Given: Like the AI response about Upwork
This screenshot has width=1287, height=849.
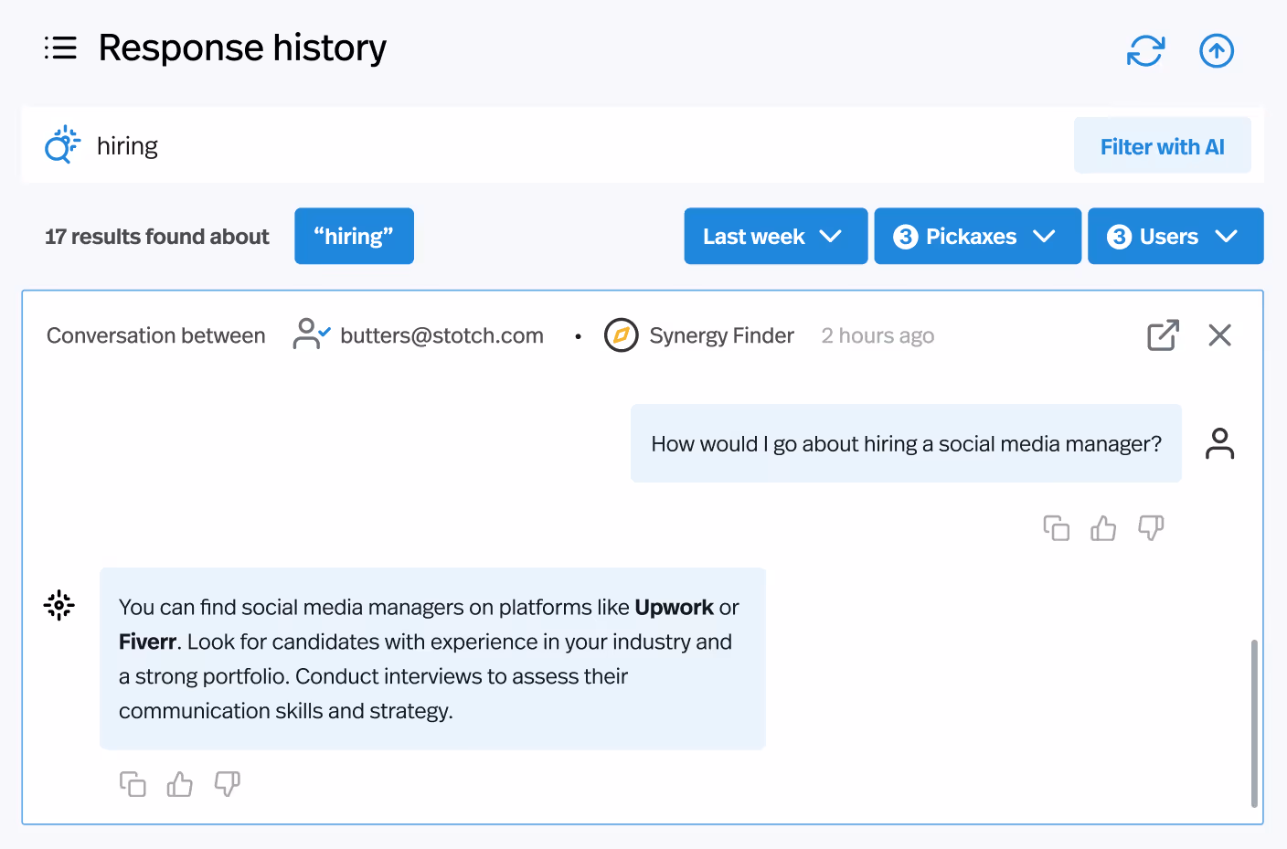Looking at the screenshot, I should click(x=180, y=784).
